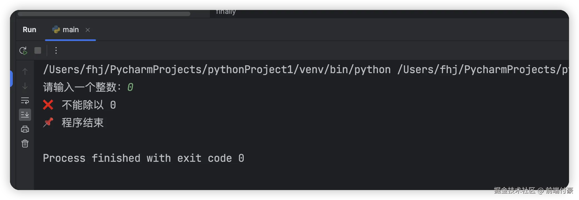
Task: Click the red cross error emoji
Action: pos(48,105)
